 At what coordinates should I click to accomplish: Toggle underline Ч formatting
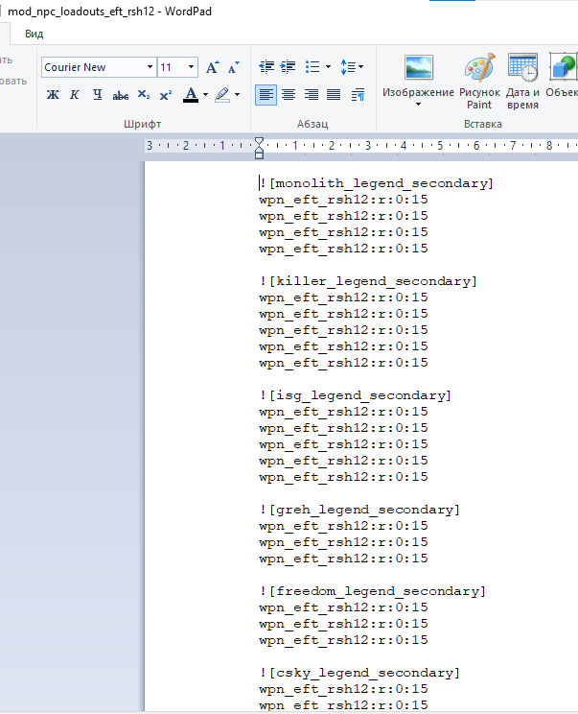tap(98, 95)
